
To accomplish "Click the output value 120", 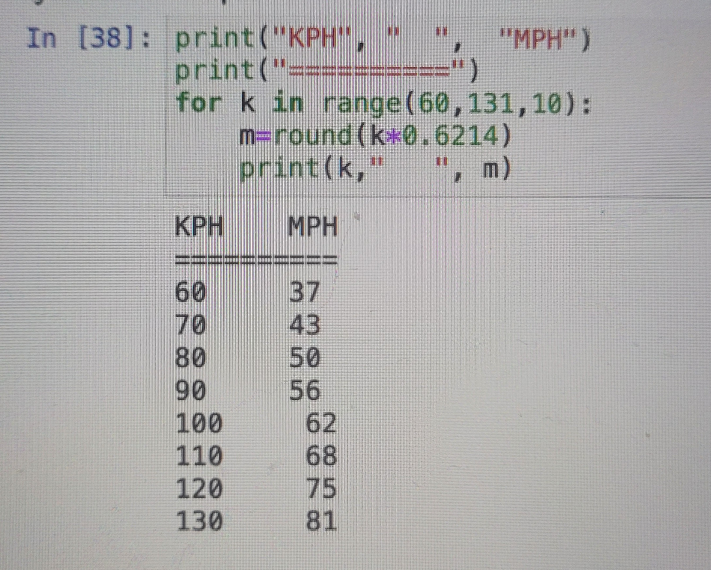I will pyautogui.click(x=199, y=488).
